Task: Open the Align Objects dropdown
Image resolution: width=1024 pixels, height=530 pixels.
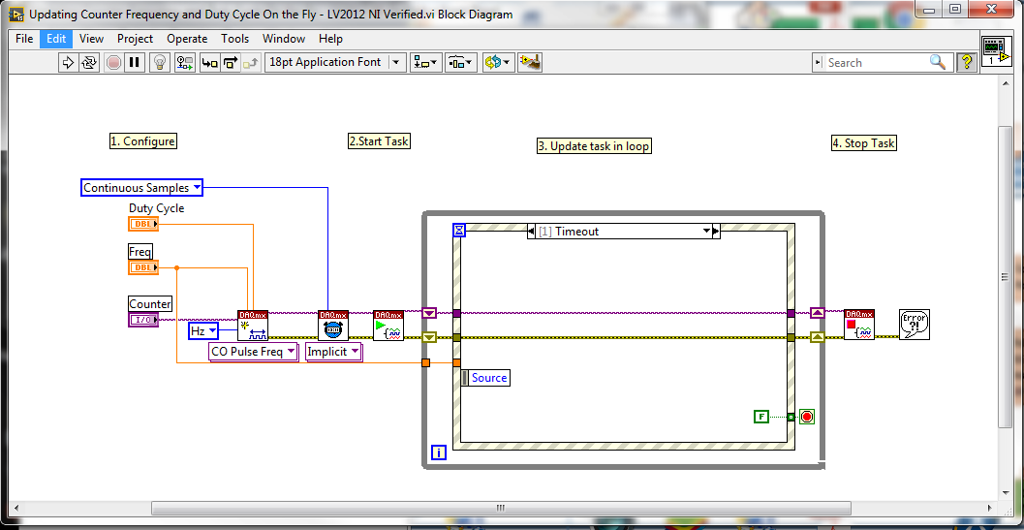Action: click(x=426, y=63)
